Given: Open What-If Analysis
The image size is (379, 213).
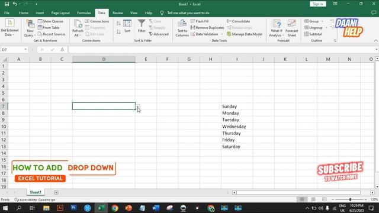Looking at the screenshot, I should pos(277,28).
